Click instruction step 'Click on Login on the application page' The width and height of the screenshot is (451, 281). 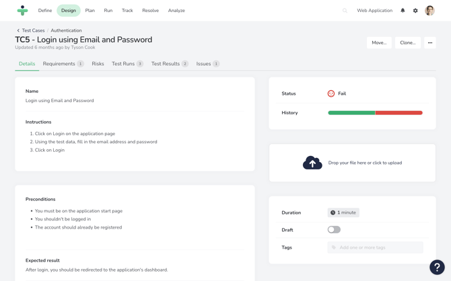click(75, 134)
